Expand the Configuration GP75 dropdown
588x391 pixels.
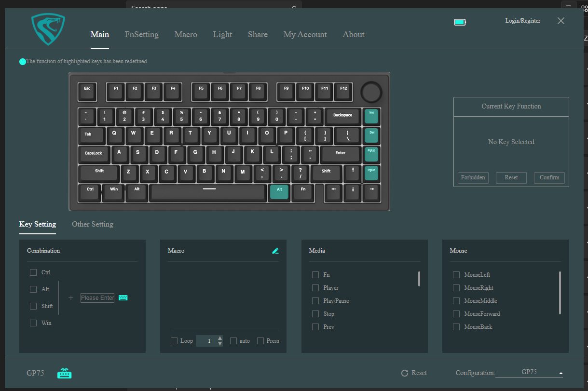(561, 373)
